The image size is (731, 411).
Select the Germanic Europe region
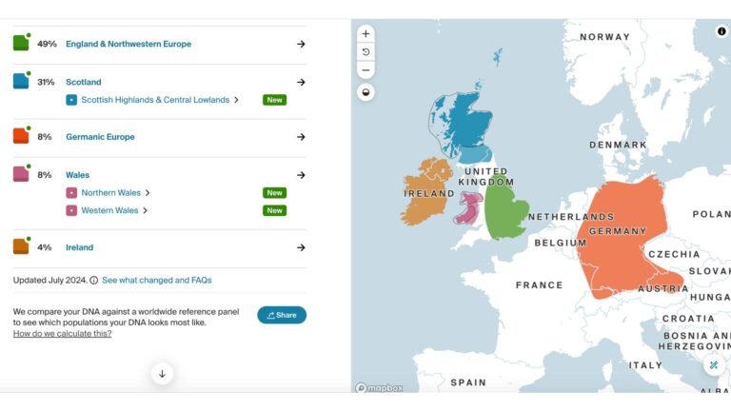point(100,137)
